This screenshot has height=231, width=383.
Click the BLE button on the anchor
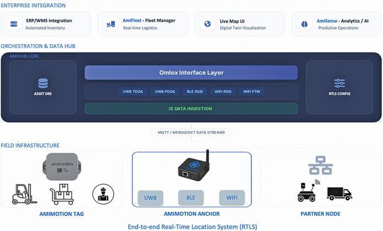point(191,197)
